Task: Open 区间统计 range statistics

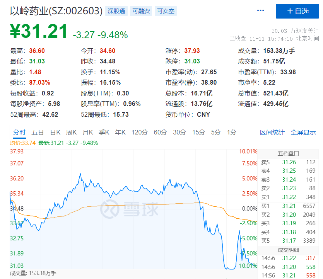Action: tap(272, 132)
